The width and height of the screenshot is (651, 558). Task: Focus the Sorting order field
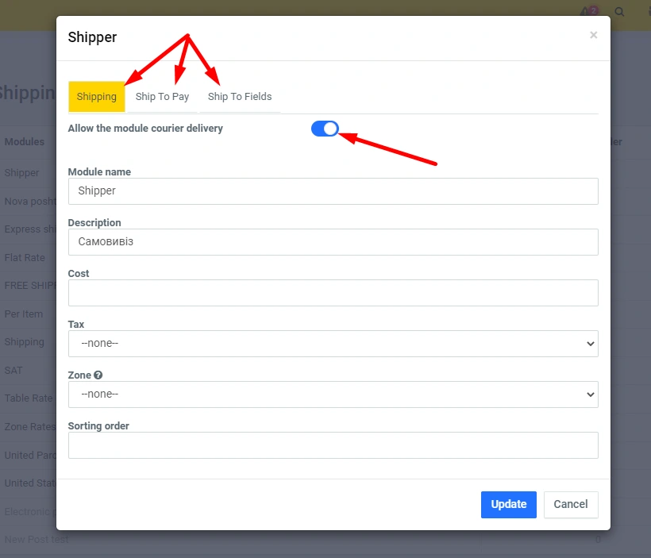(x=333, y=445)
